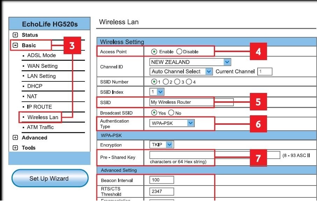Open the NEW ZEALAND country dropdown
This screenshot has width=317, height=203.
pyautogui.click(x=190, y=62)
